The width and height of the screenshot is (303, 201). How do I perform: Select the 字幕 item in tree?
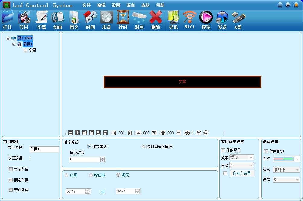click(33, 50)
